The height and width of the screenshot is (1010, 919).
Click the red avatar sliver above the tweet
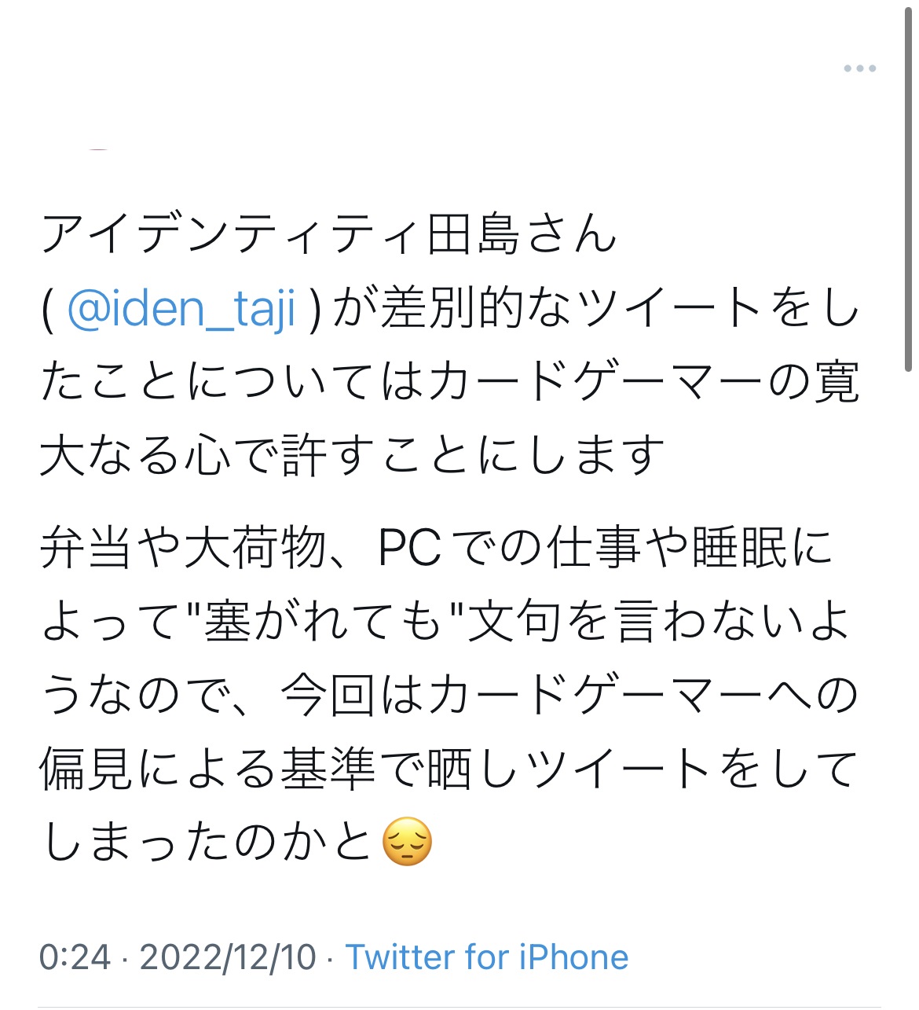[98, 149]
